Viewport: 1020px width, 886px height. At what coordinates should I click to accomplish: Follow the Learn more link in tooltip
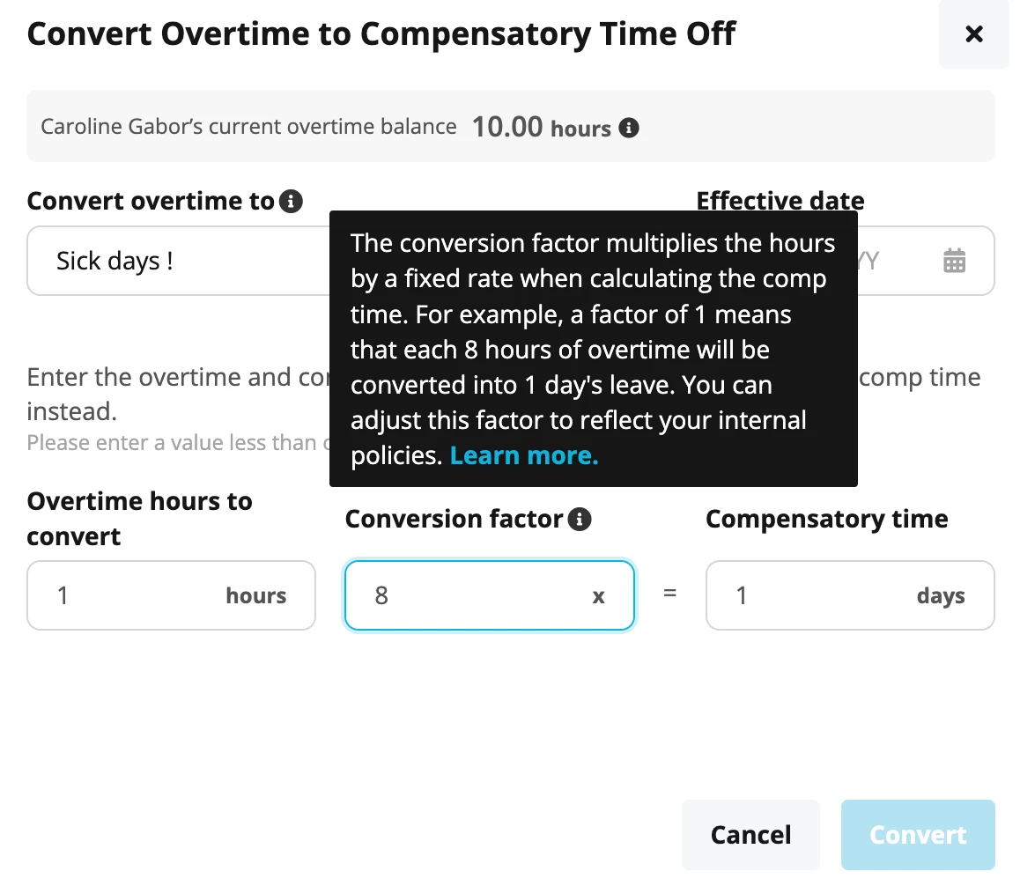coord(524,455)
